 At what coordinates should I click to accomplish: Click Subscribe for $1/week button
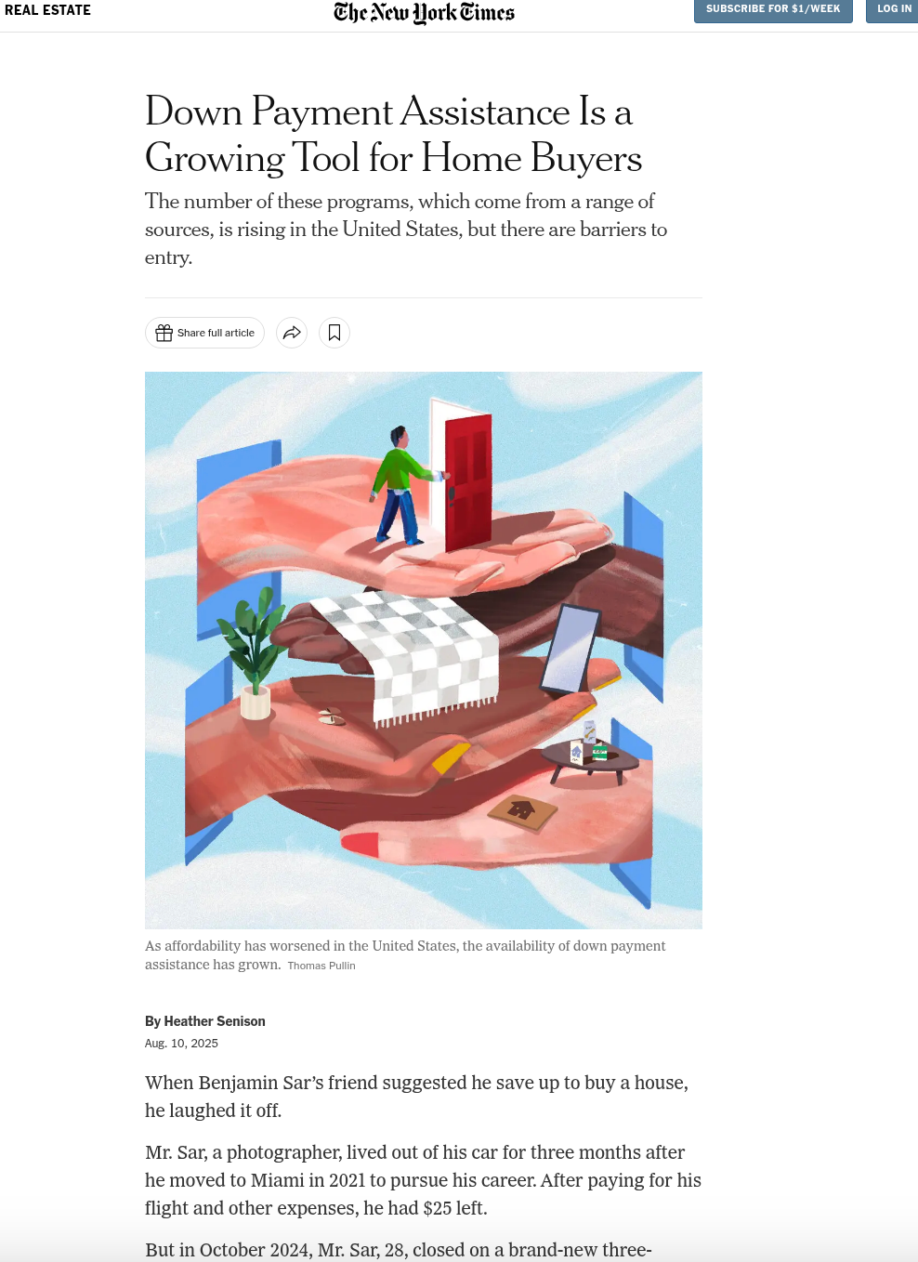point(773,9)
